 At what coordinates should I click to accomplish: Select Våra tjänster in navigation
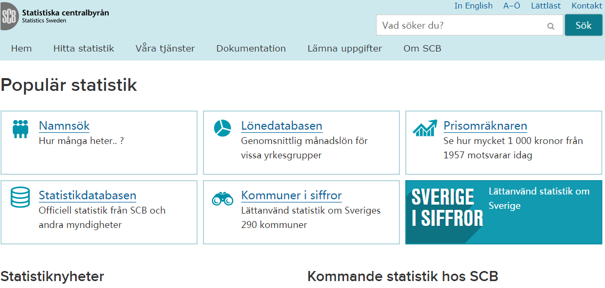[165, 48]
